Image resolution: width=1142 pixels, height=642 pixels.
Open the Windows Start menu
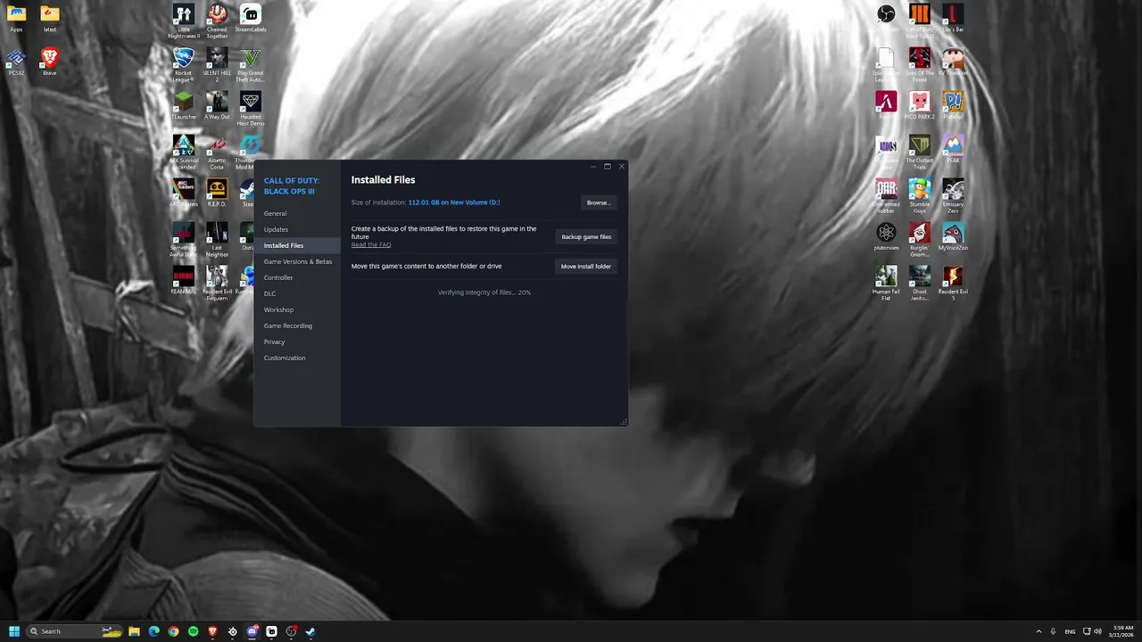click(x=14, y=631)
